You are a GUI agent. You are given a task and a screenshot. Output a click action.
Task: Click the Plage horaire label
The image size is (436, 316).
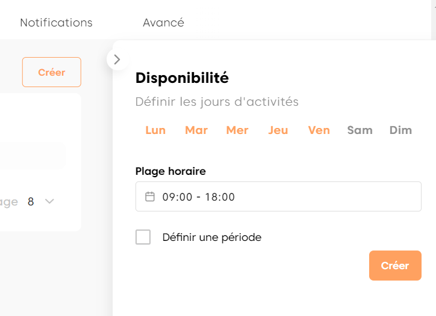click(x=170, y=171)
